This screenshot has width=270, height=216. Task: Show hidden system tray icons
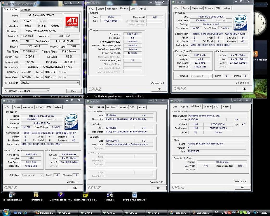click(x=222, y=213)
